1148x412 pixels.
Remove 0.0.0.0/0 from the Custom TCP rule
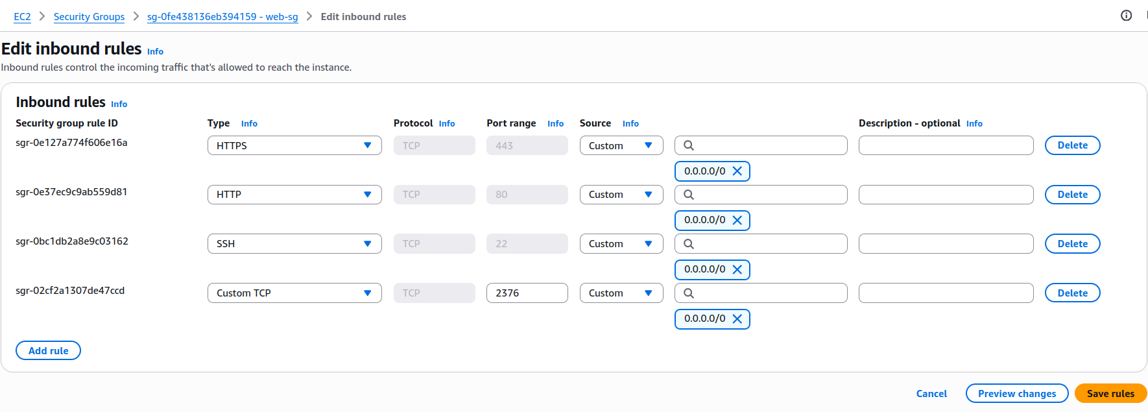[737, 319]
